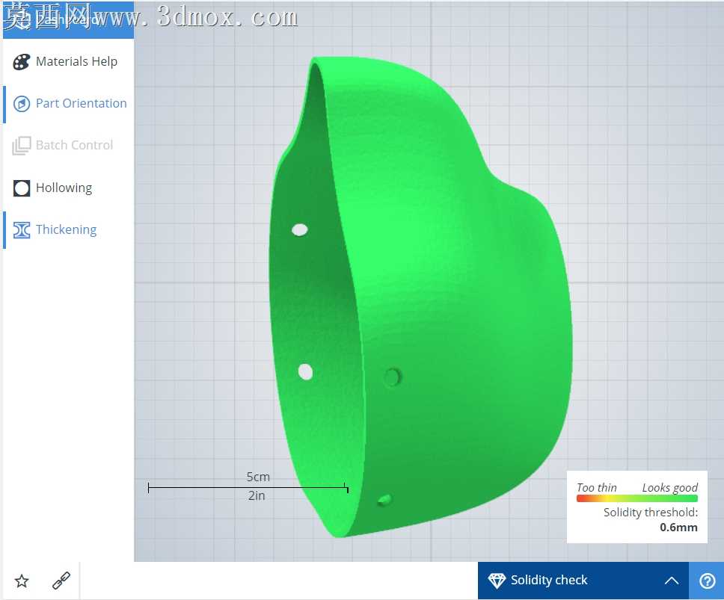Click the Batch Control stacked-pages icon
This screenshot has height=600, width=724.
(x=21, y=146)
